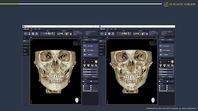198x111 pixels.
Task: Click the light bulb View icon in right window
Action: [x=125, y=34]
